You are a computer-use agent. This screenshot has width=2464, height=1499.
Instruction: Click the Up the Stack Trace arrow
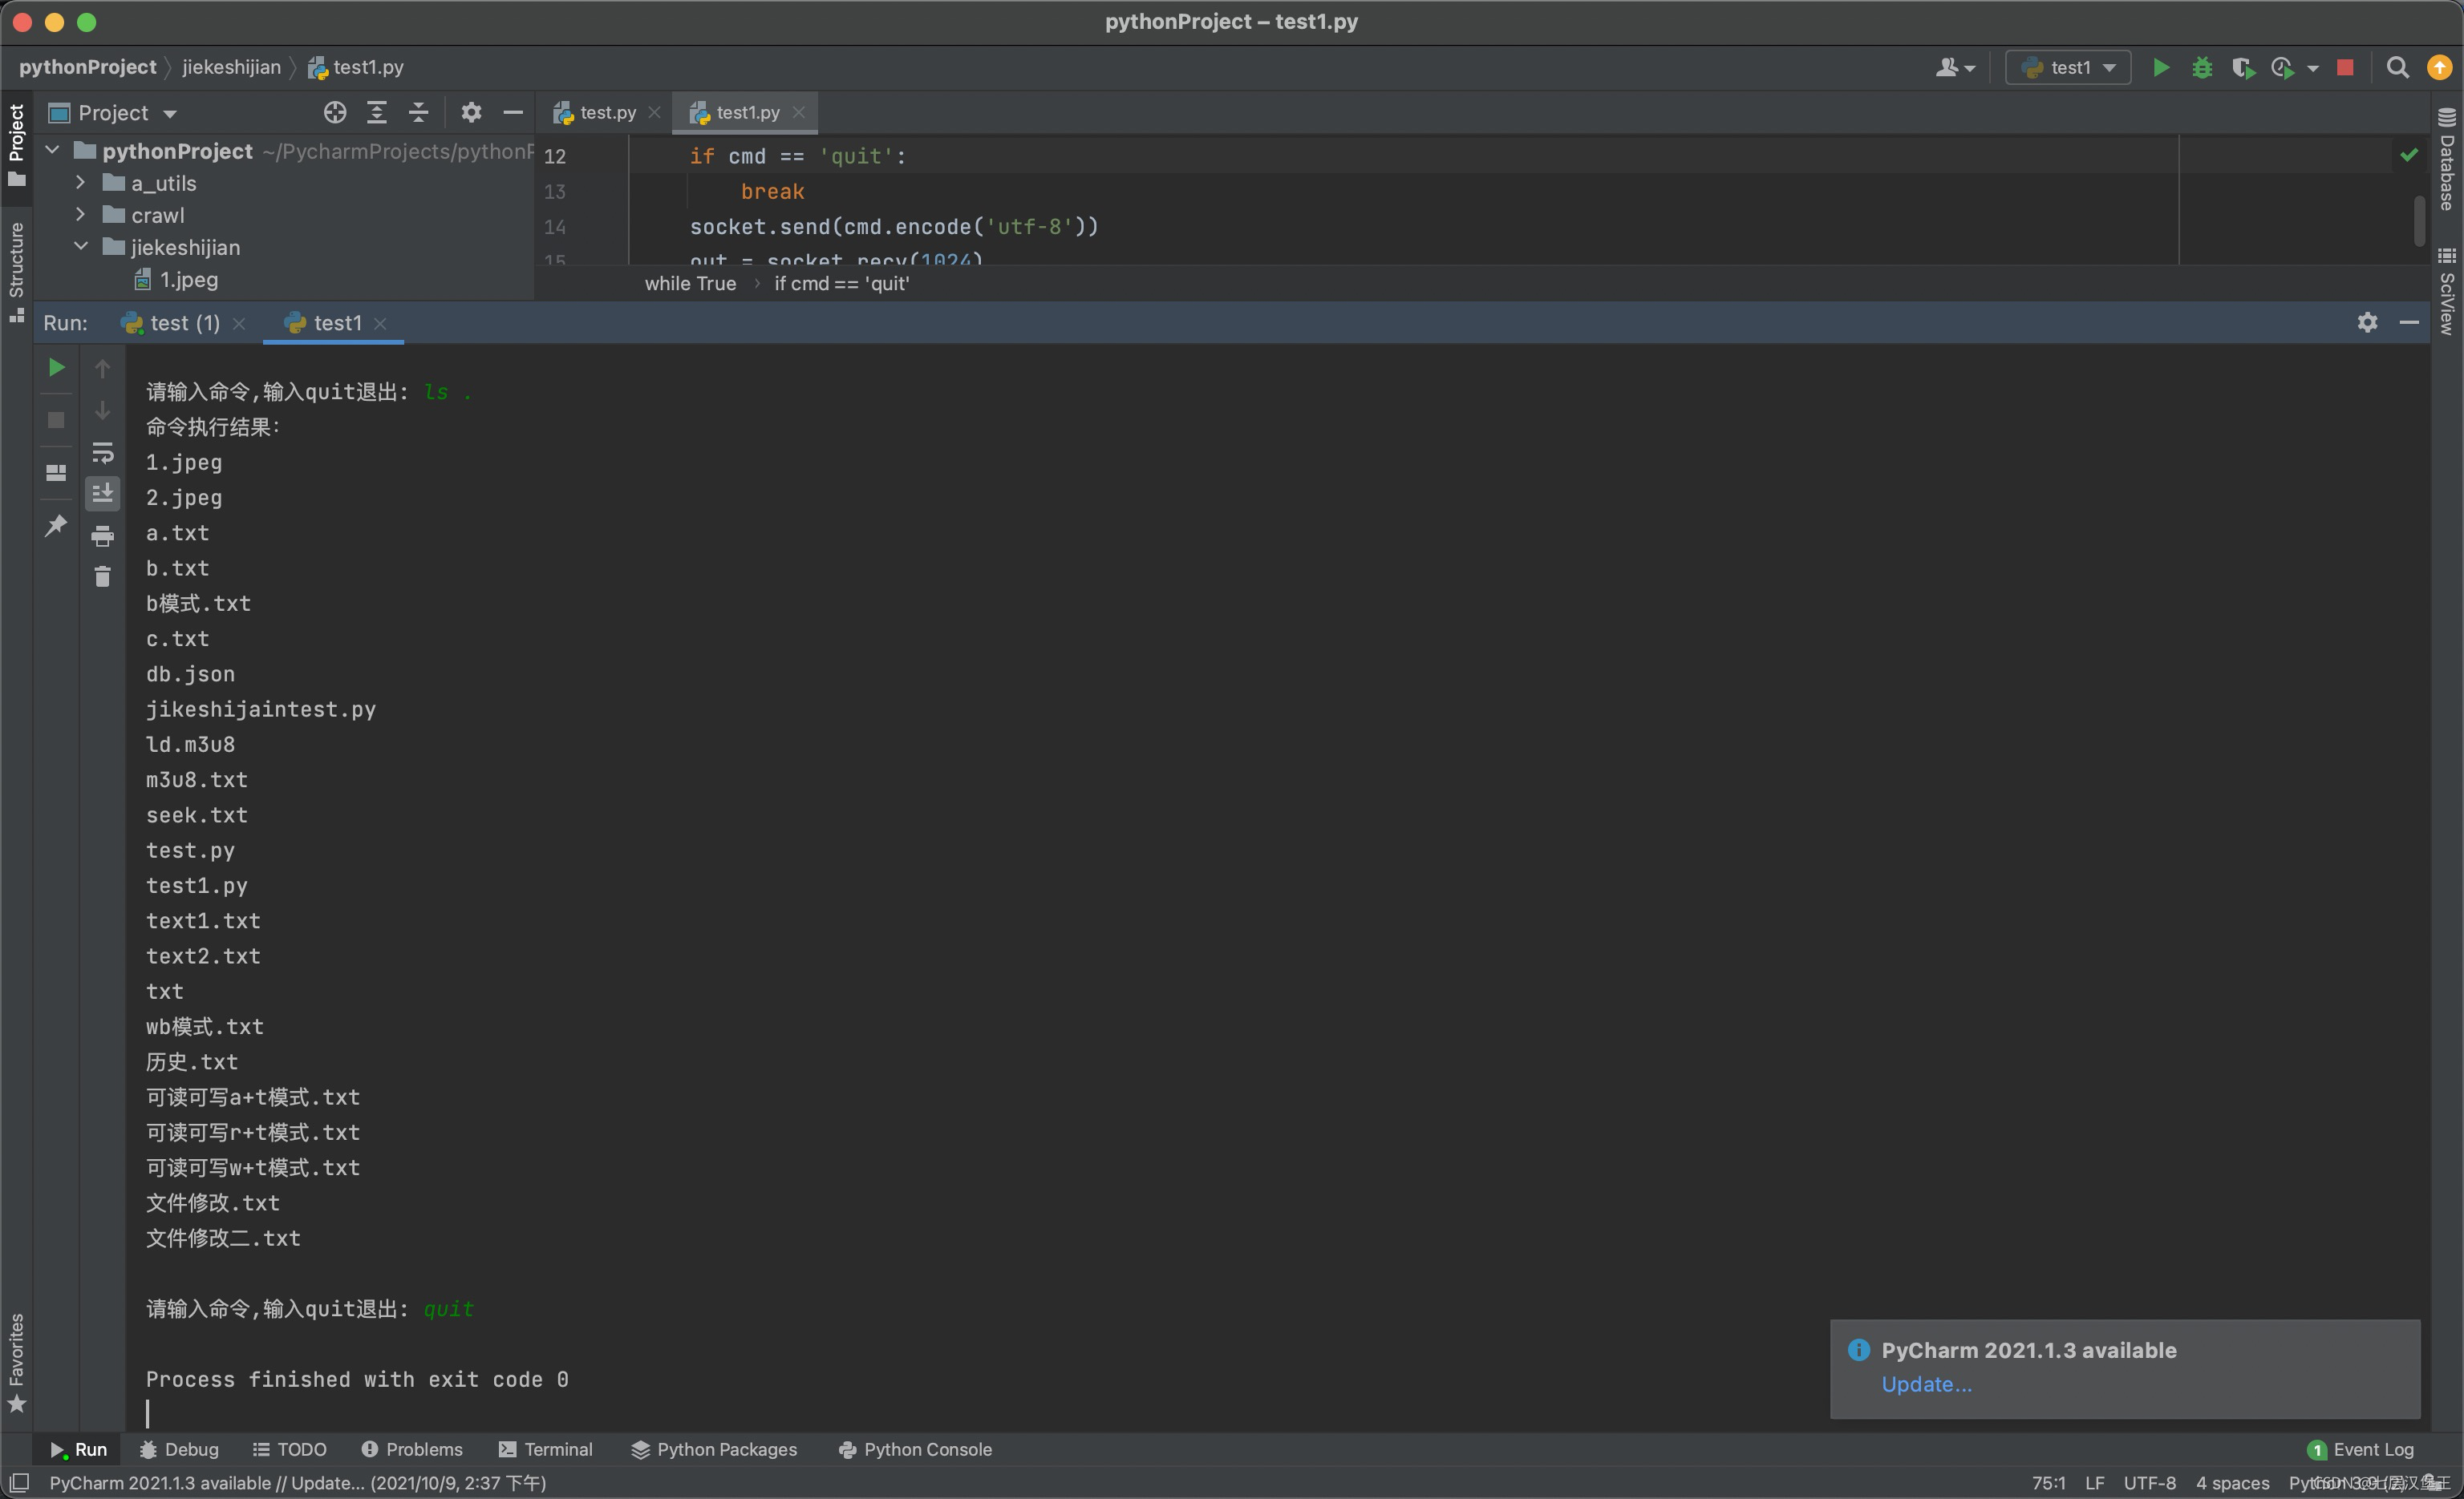[x=102, y=369]
